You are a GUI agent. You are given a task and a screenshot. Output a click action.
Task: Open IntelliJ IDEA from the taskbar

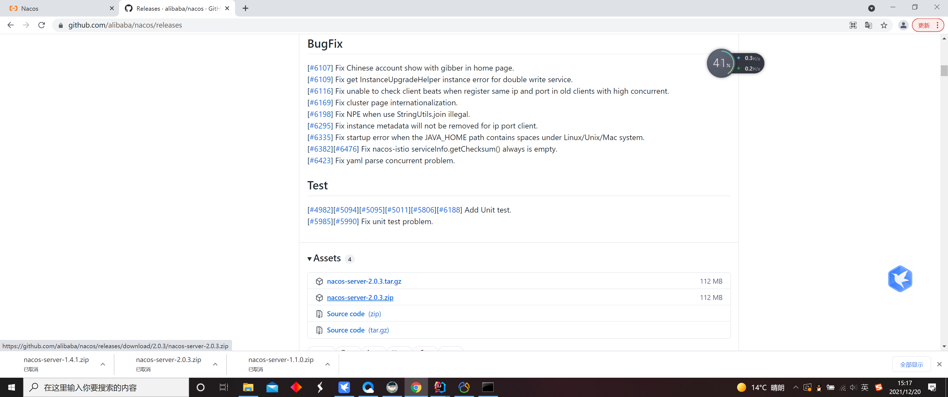439,387
